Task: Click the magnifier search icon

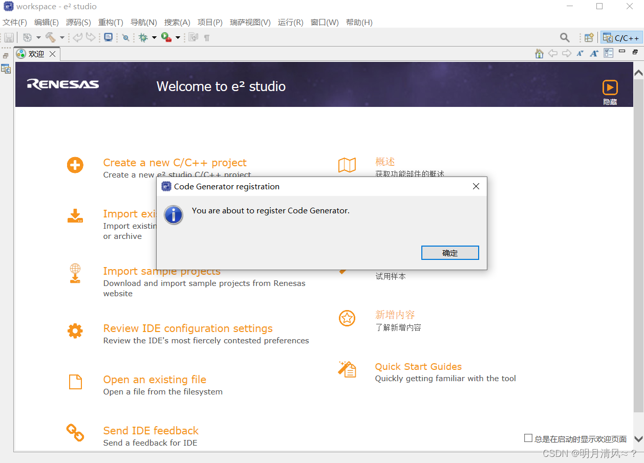Action: [x=565, y=37]
